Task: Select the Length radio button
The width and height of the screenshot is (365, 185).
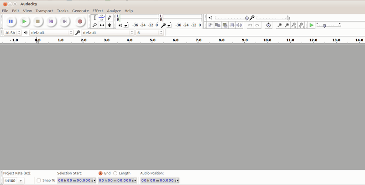Action: (x=115, y=173)
